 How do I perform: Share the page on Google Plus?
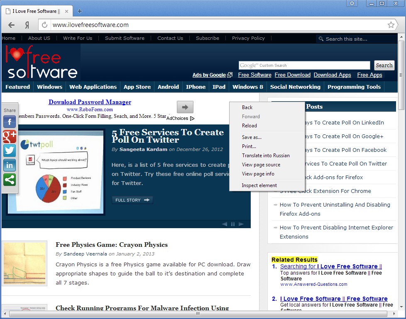pyautogui.click(x=10, y=136)
